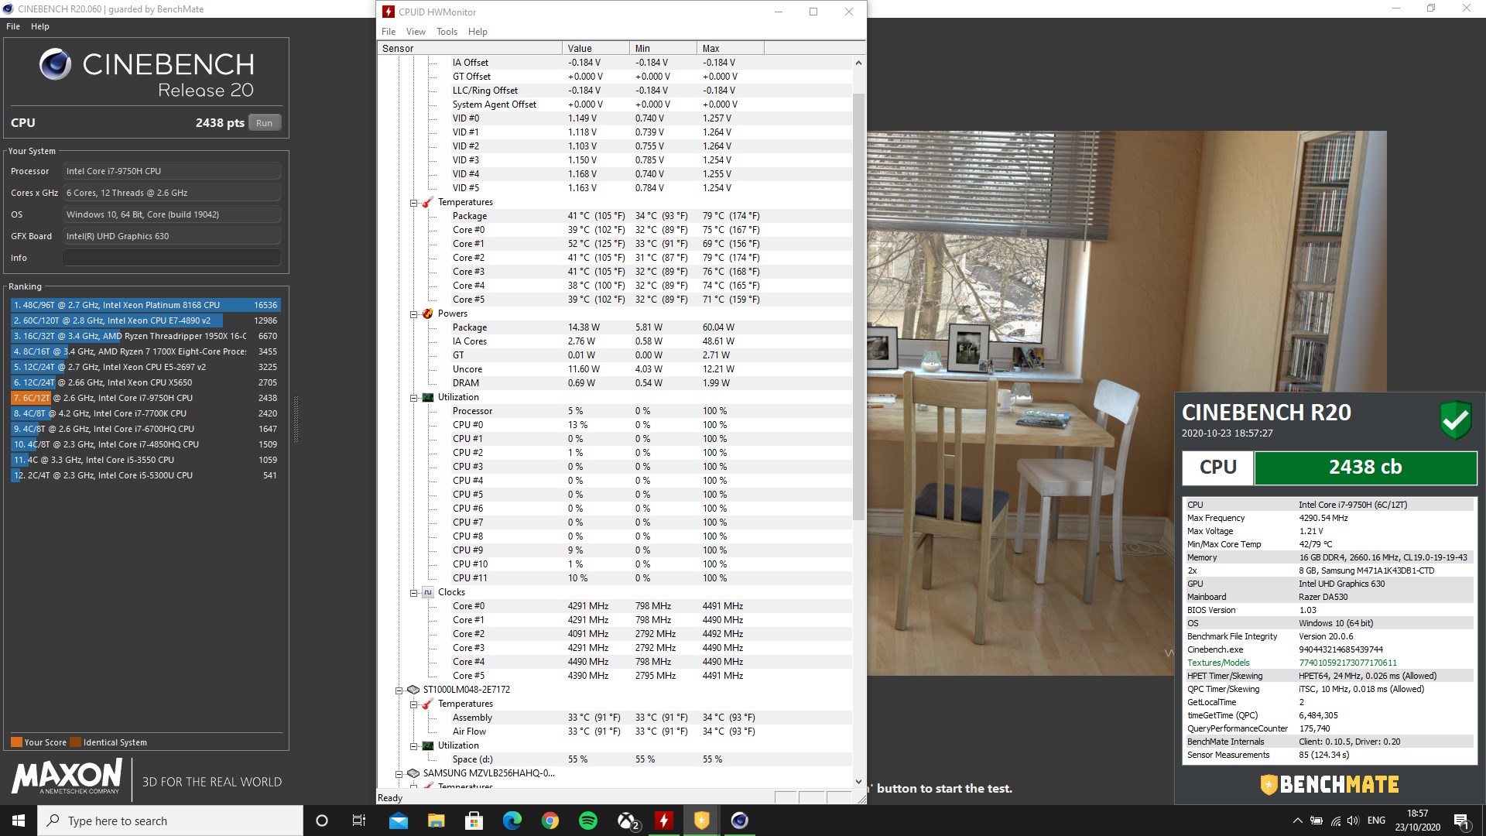Click the Min column header
This screenshot has width=1486, height=836.
pyautogui.click(x=663, y=48)
